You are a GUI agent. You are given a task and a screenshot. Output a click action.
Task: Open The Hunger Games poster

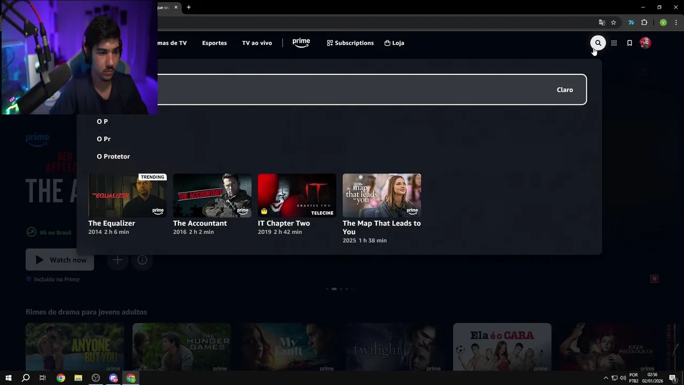pos(182,346)
